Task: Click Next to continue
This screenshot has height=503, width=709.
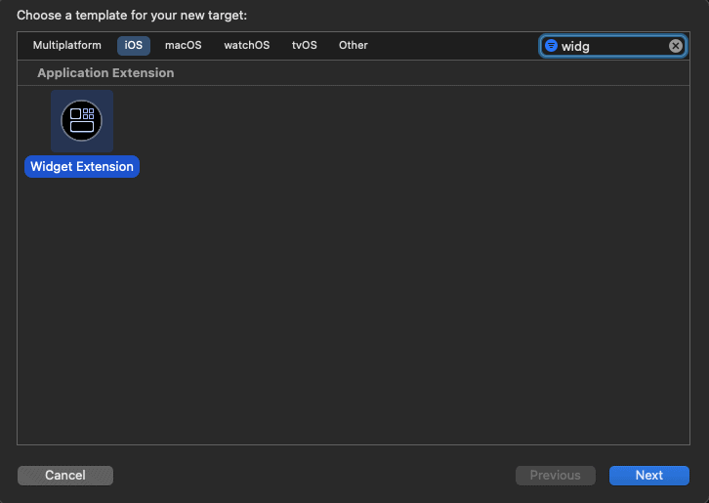Action: point(648,476)
